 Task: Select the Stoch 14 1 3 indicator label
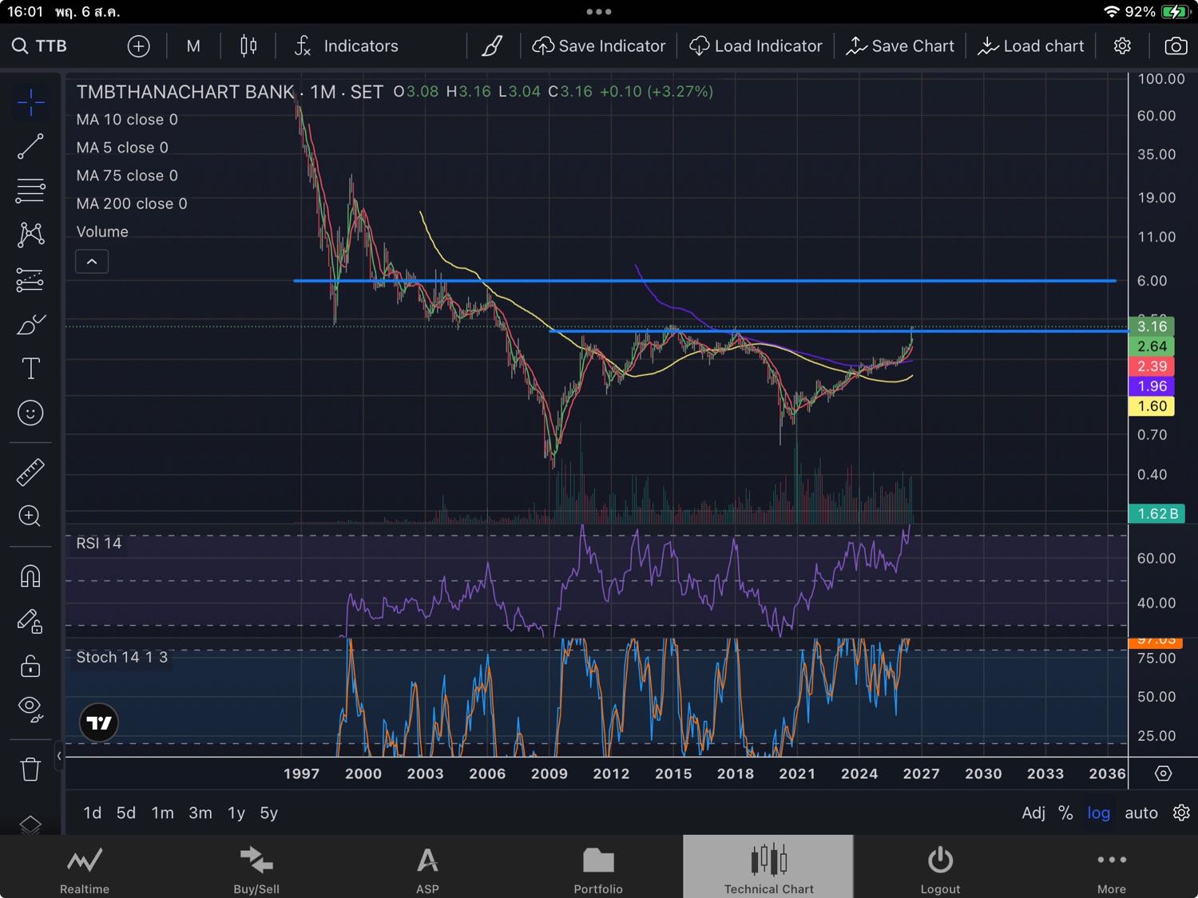(122, 657)
